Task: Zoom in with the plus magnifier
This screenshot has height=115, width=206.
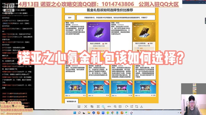Action: [x=115, y=106]
